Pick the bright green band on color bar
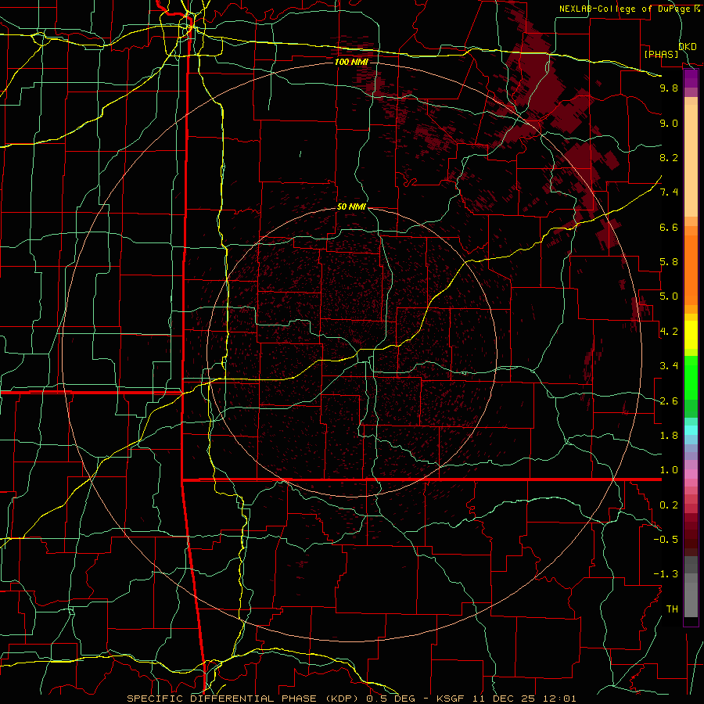Viewport: 704px width, 704px height. [691, 378]
